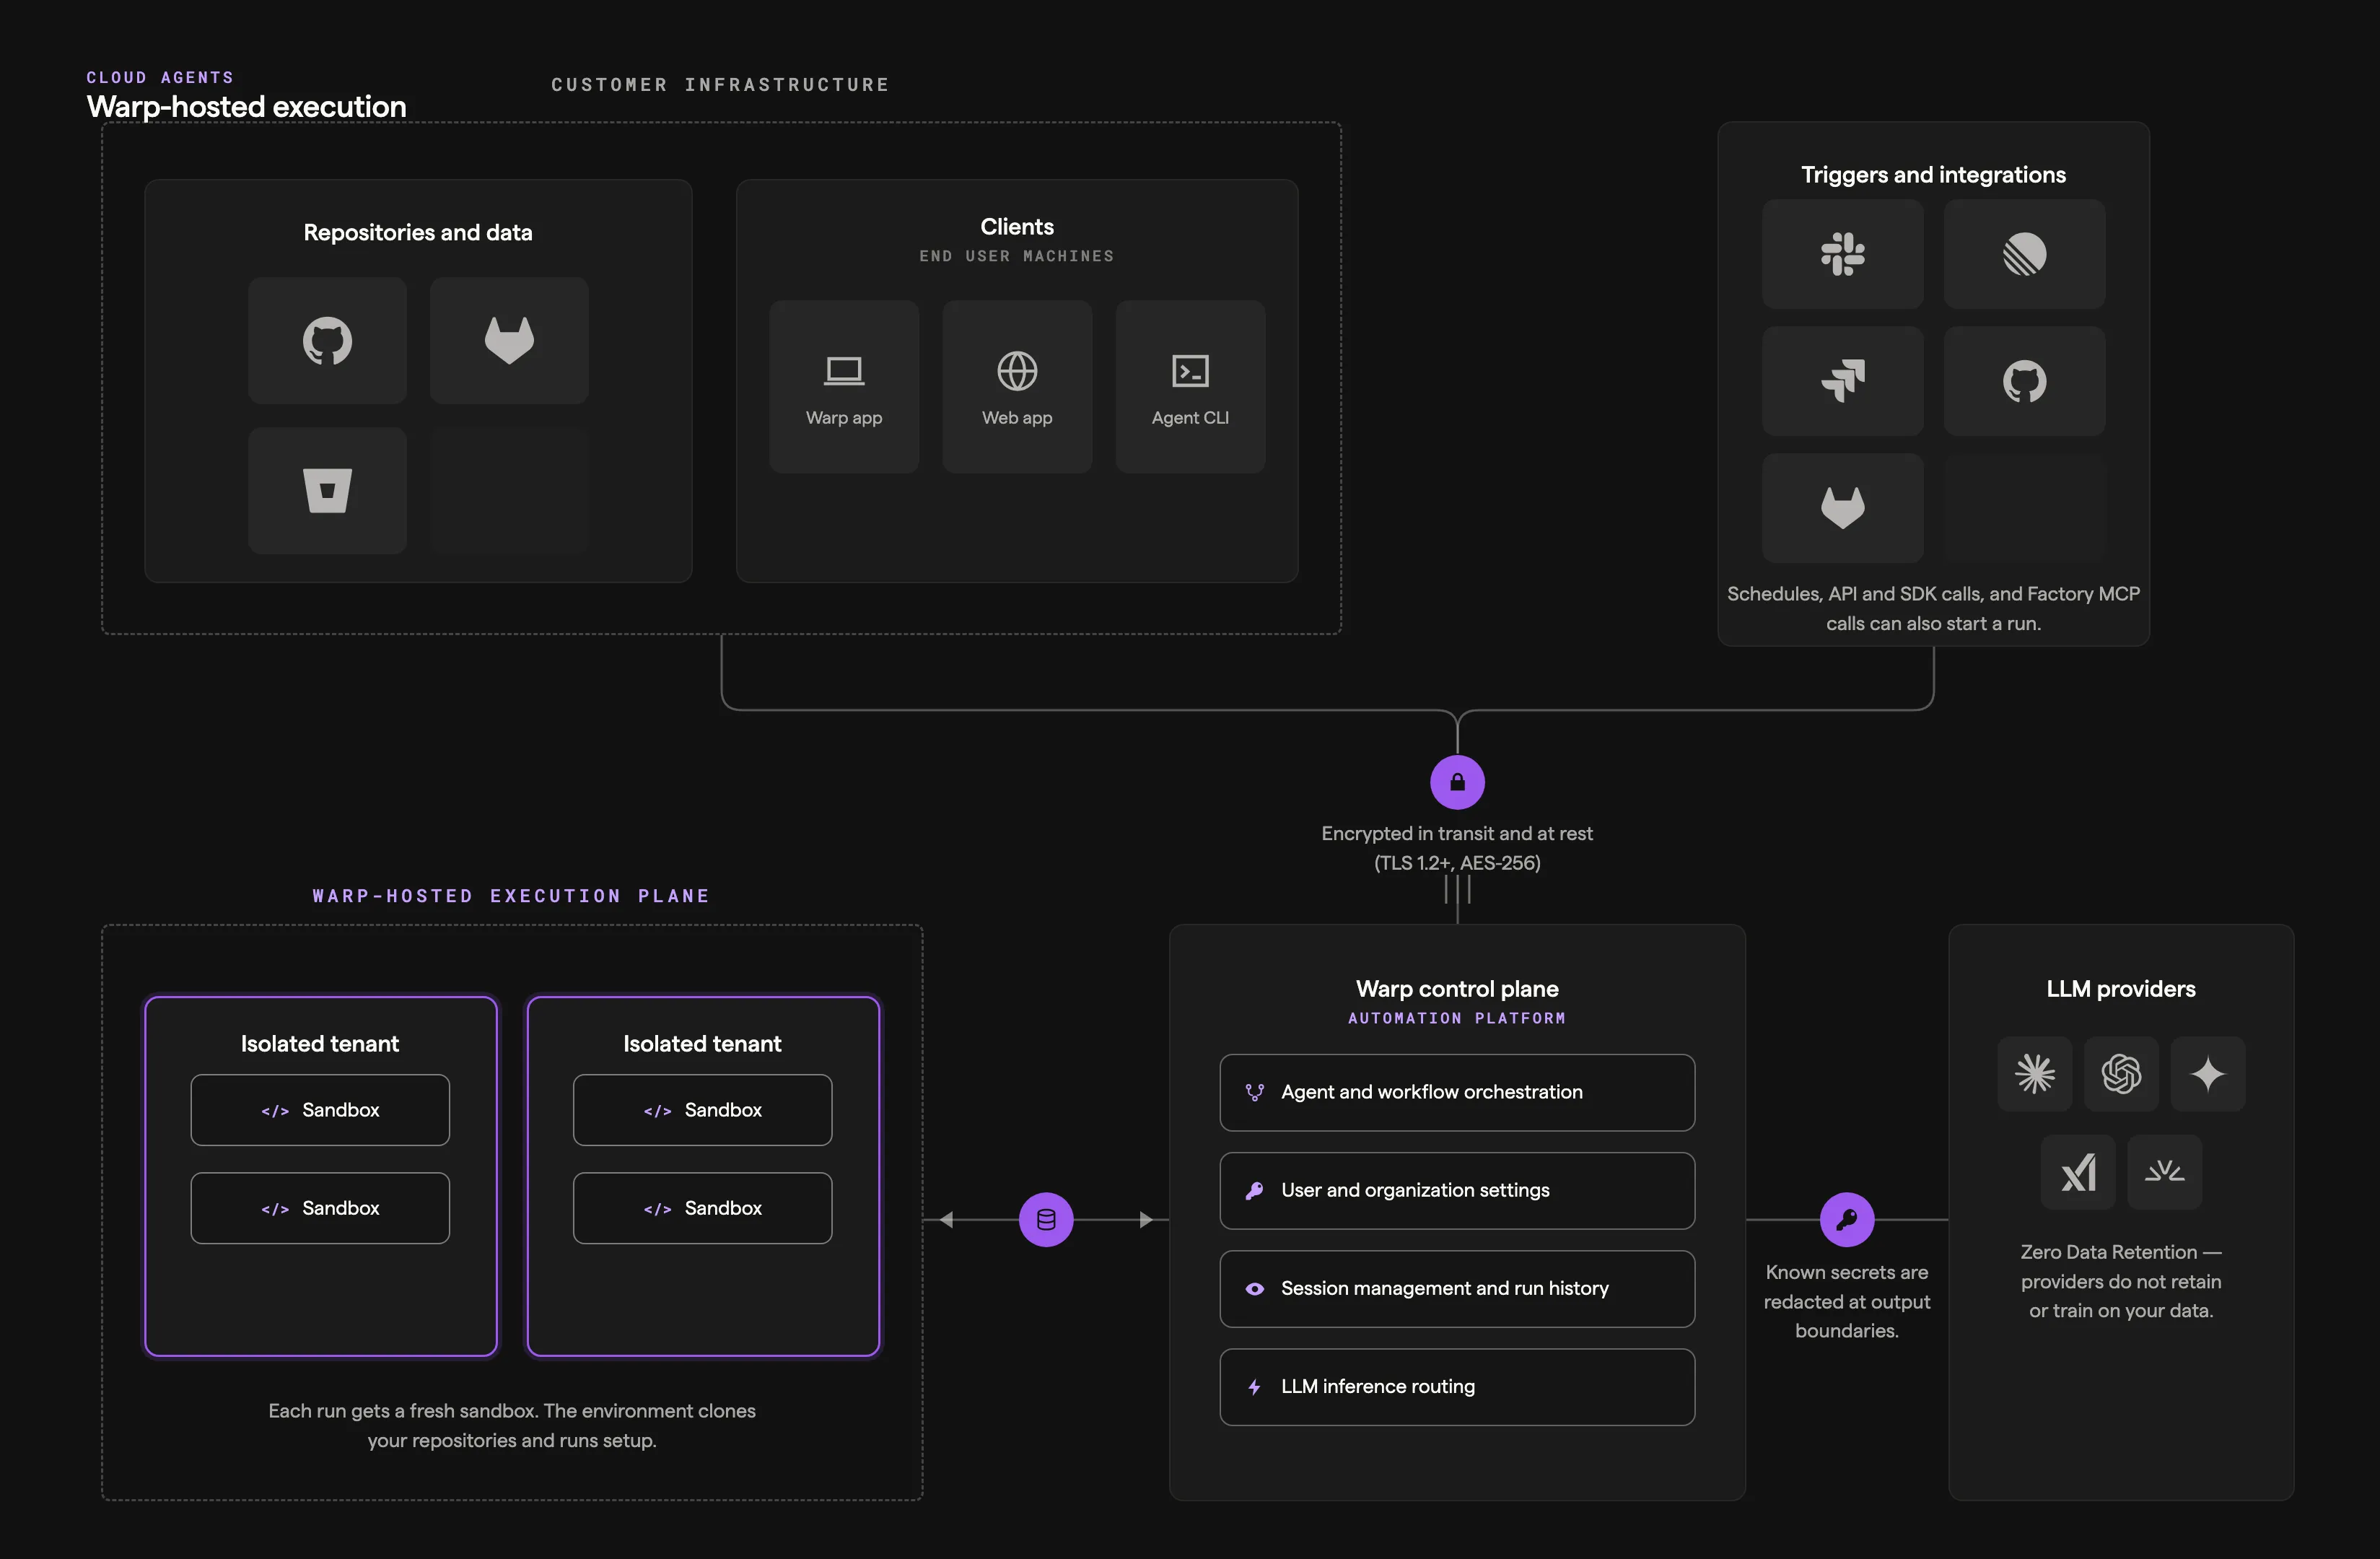Click the OpenAI logo under LLM providers
The image size is (2380, 1559).
point(2121,1074)
